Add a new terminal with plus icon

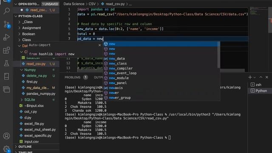[250, 77]
